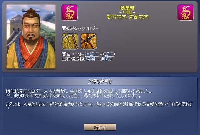Click the 続ける continue button
The image size is (200, 135).
(x=100, y=127)
